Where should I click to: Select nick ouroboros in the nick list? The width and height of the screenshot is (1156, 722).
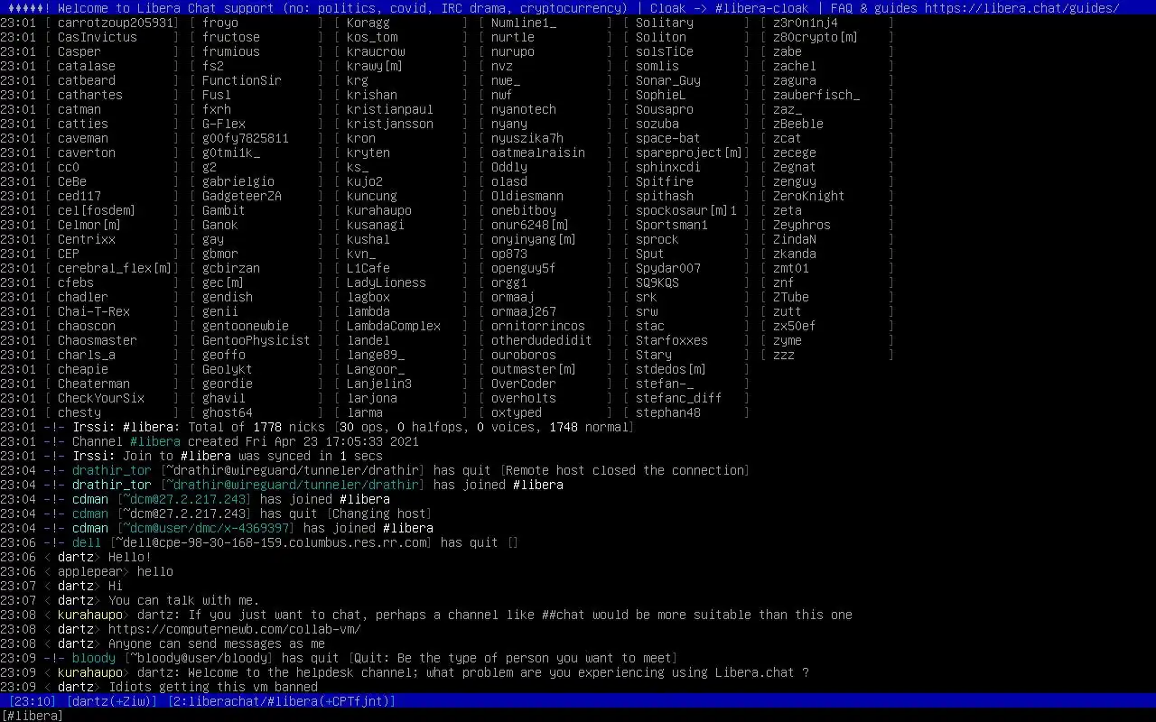524,355
